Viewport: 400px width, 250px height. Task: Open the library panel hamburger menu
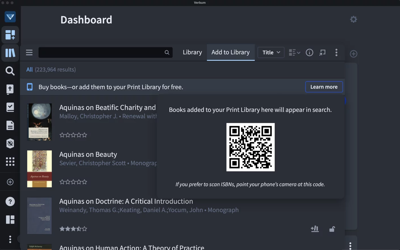[29, 53]
